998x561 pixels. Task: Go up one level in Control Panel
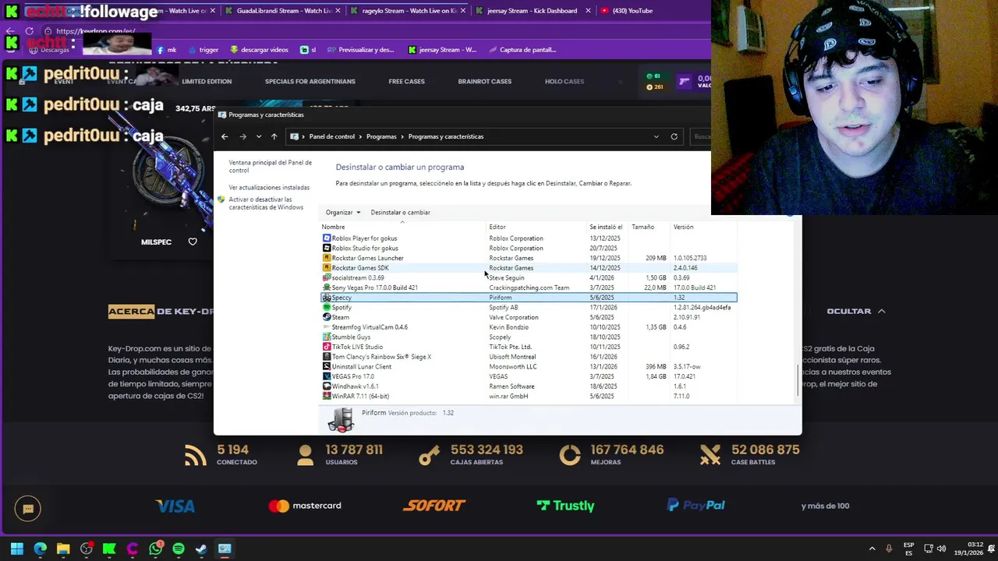tap(274, 136)
